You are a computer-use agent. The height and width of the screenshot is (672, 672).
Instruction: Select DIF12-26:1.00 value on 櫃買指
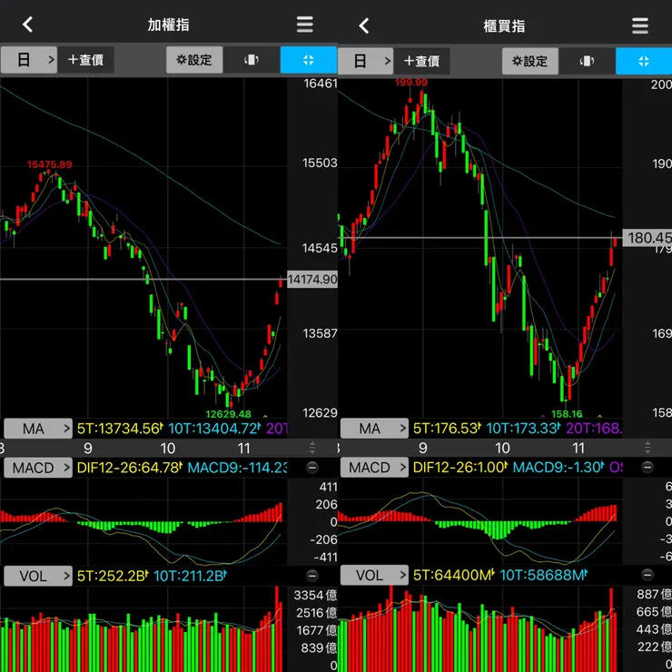coord(460,467)
